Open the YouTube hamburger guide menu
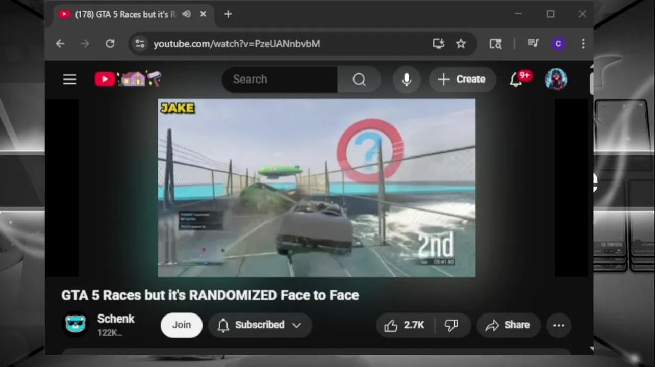The height and width of the screenshot is (367, 655). pos(70,80)
